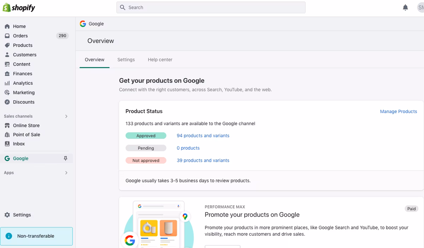Click the Shopify logo
This screenshot has width=424, height=248.
tap(19, 7)
